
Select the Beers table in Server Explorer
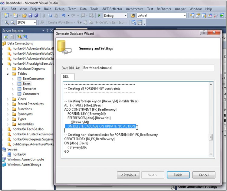pyautogui.click(x=27, y=84)
